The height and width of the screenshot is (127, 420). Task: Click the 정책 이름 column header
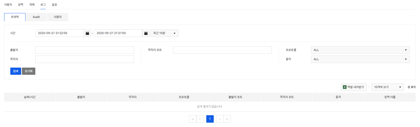[390, 97]
